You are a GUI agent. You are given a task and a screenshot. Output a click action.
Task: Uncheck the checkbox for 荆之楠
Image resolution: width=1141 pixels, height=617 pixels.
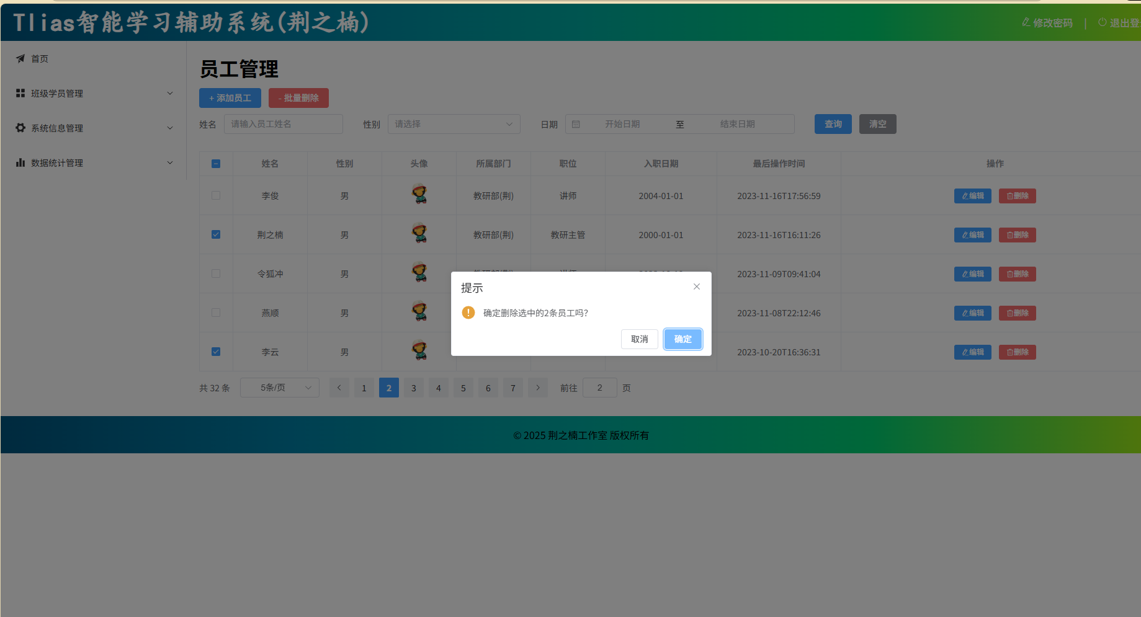216,234
